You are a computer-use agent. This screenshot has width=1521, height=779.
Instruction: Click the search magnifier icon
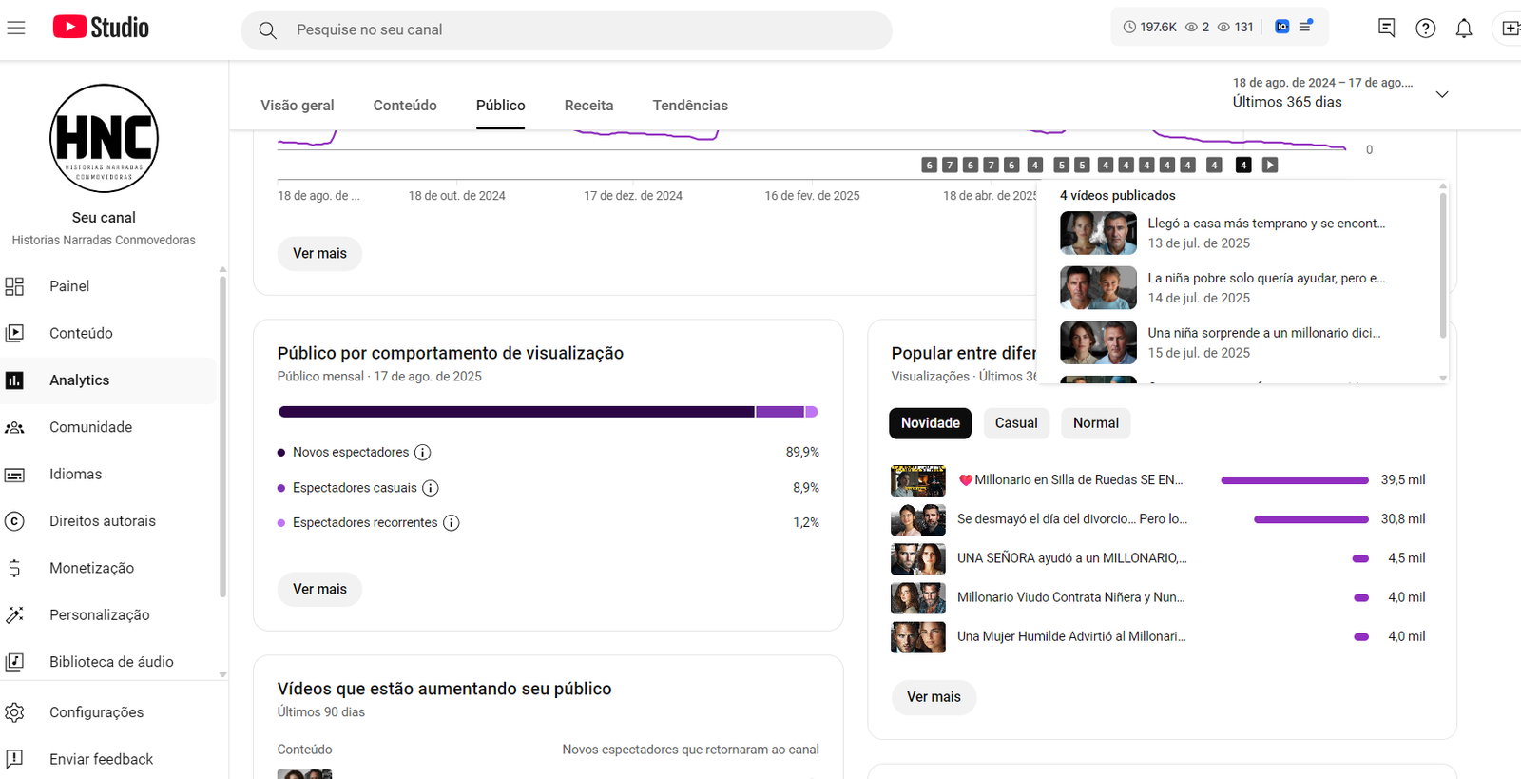(268, 30)
